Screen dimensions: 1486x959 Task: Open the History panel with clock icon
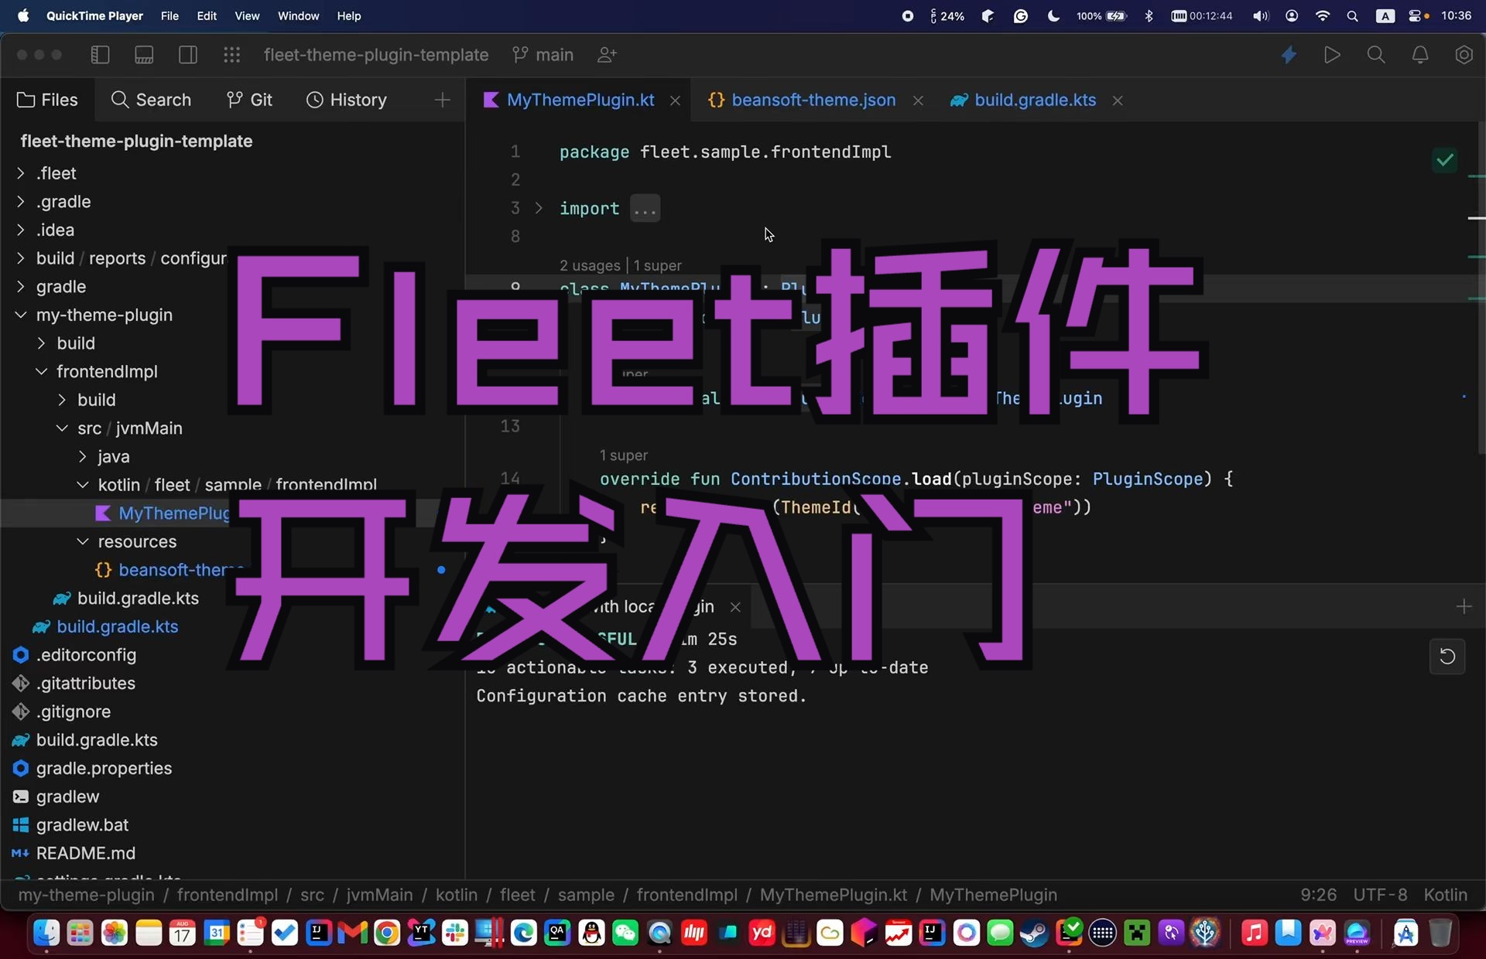click(x=346, y=99)
